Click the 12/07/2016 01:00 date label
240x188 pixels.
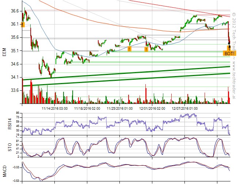tap(185, 108)
